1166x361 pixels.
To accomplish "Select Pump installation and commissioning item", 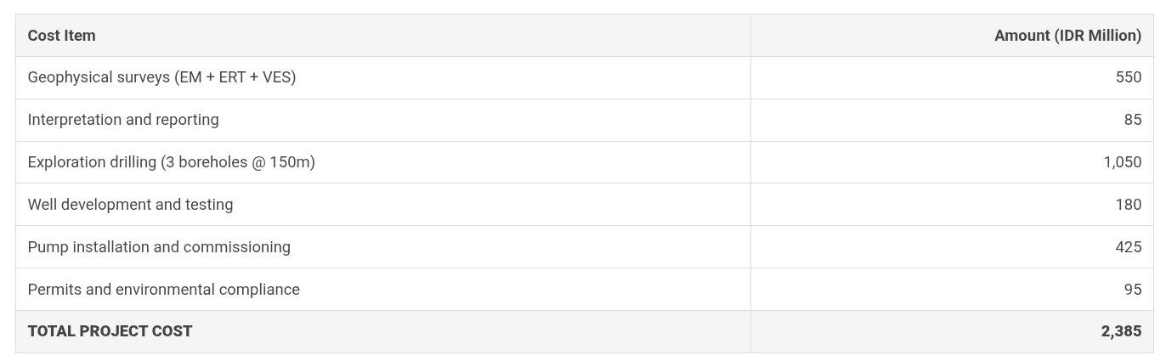I will pos(159,247).
